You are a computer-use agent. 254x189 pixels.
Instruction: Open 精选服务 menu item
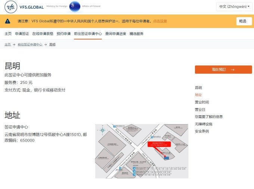tap(136, 34)
